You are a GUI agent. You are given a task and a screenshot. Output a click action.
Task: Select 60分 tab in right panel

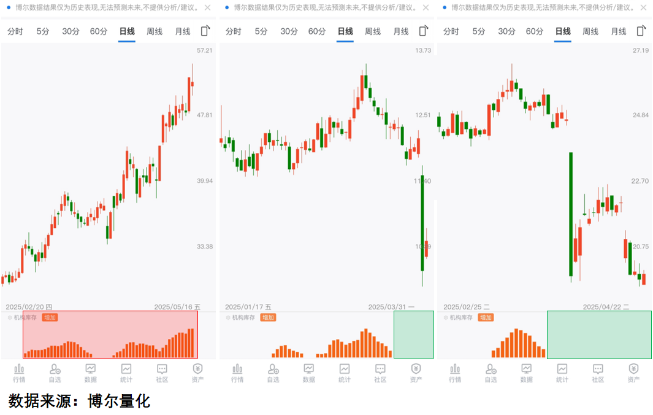click(x=535, y=31)
